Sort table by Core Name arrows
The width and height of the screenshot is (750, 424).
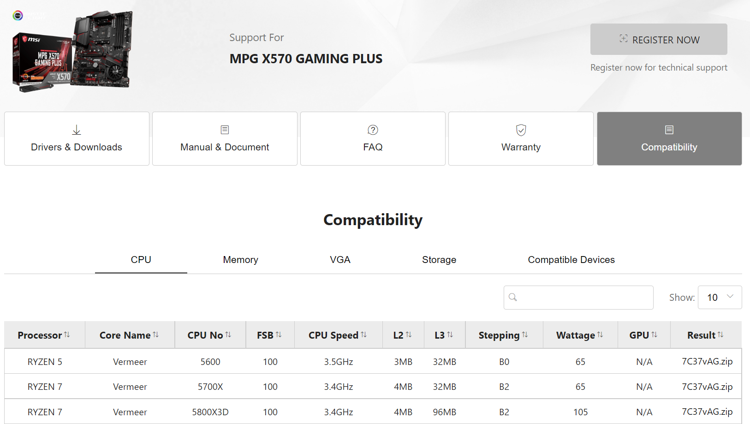(156, 335)
